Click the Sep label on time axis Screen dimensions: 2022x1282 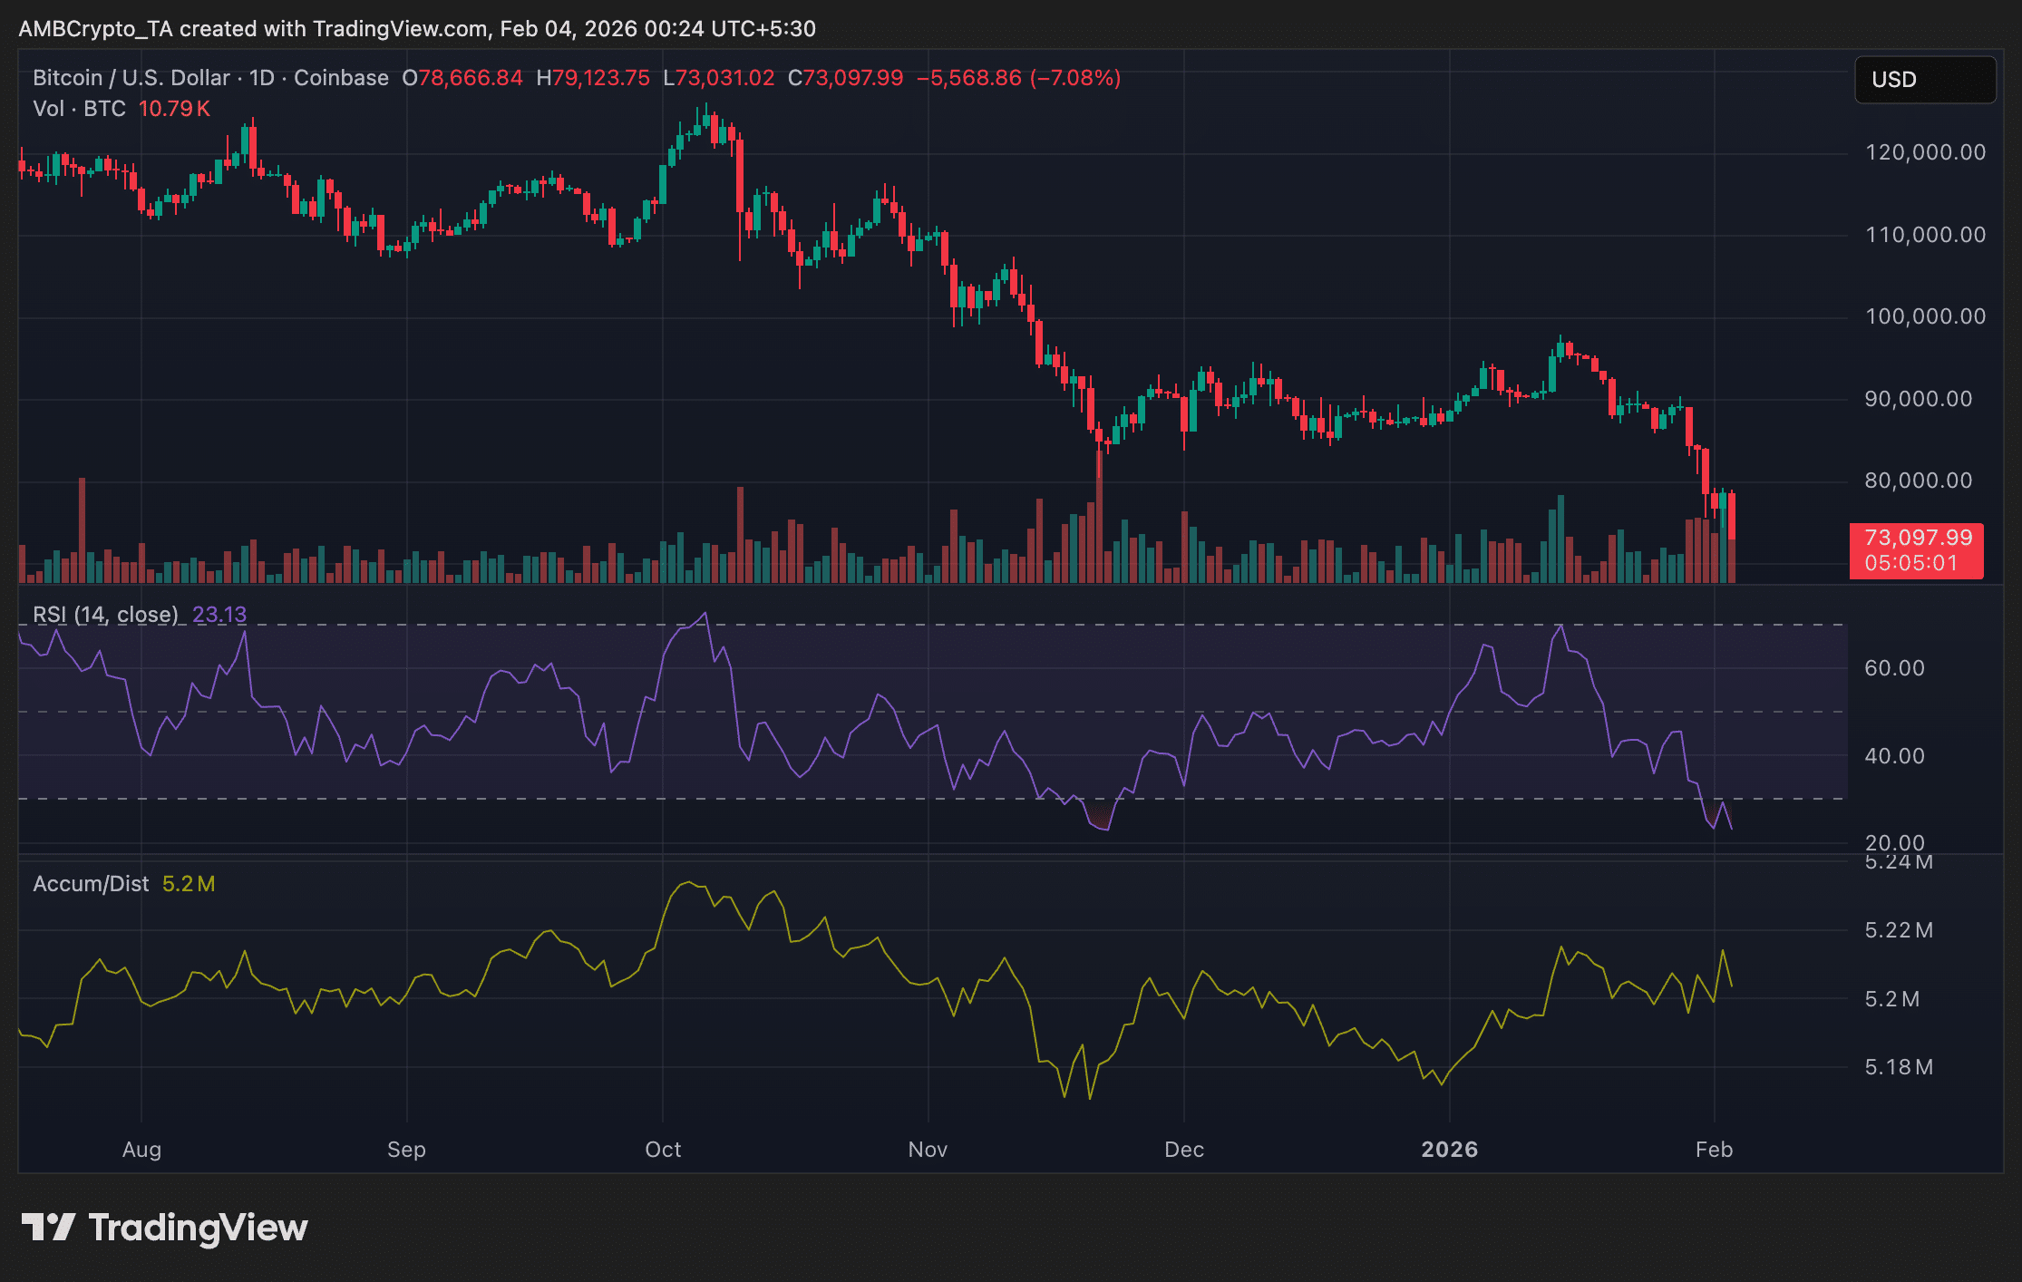click(x=406, y=1150)
